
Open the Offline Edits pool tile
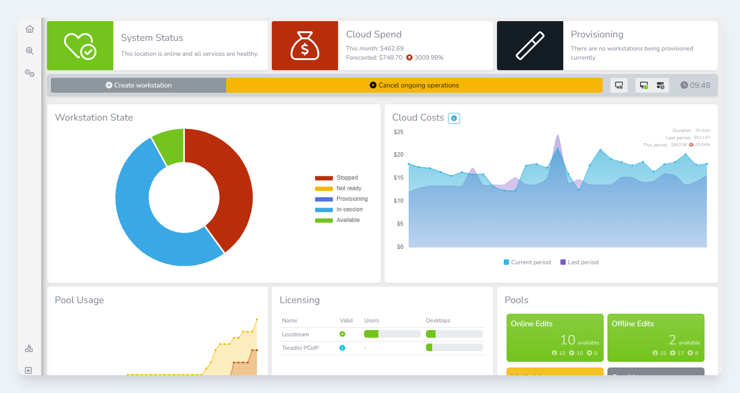coord(655,337)
